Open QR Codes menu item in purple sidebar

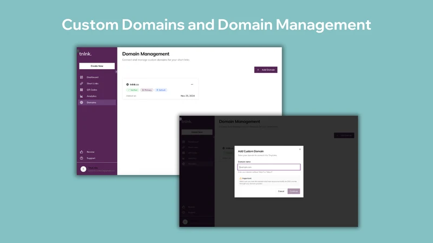click(x=97, y=90)
